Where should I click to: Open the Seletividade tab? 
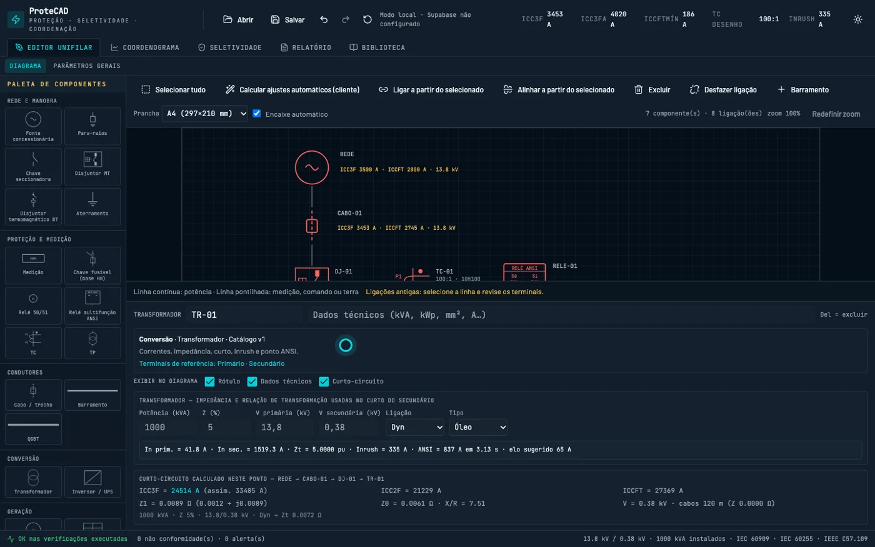[x=229, y=47]
